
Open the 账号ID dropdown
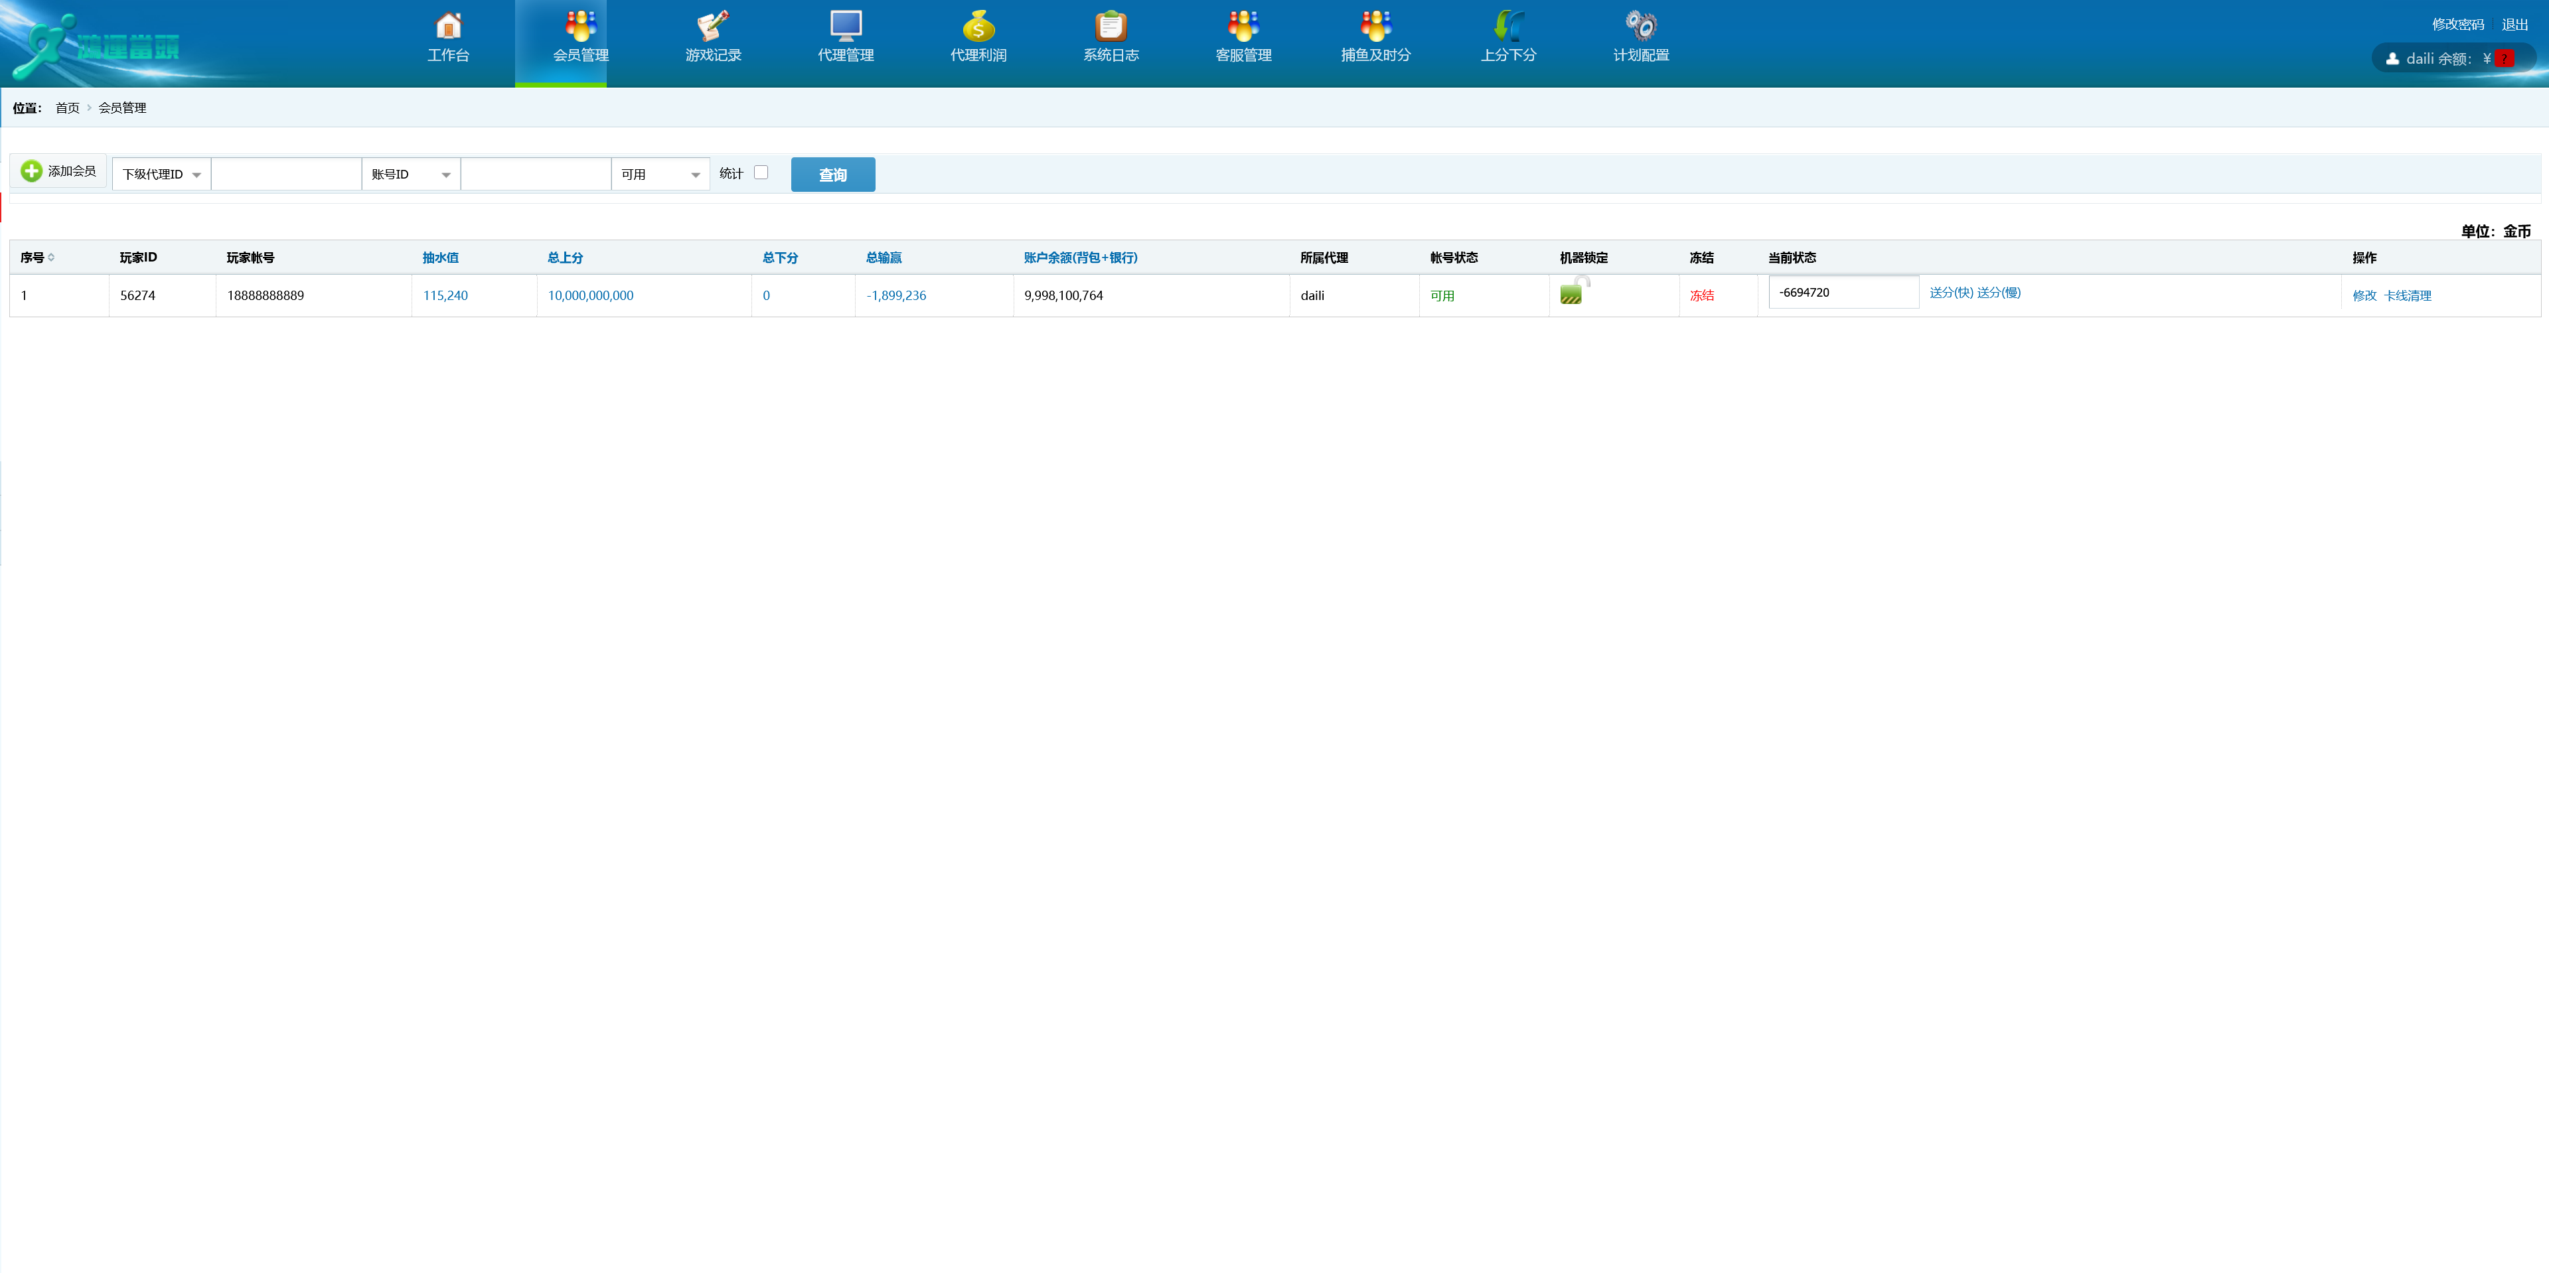tap(411, 174)
